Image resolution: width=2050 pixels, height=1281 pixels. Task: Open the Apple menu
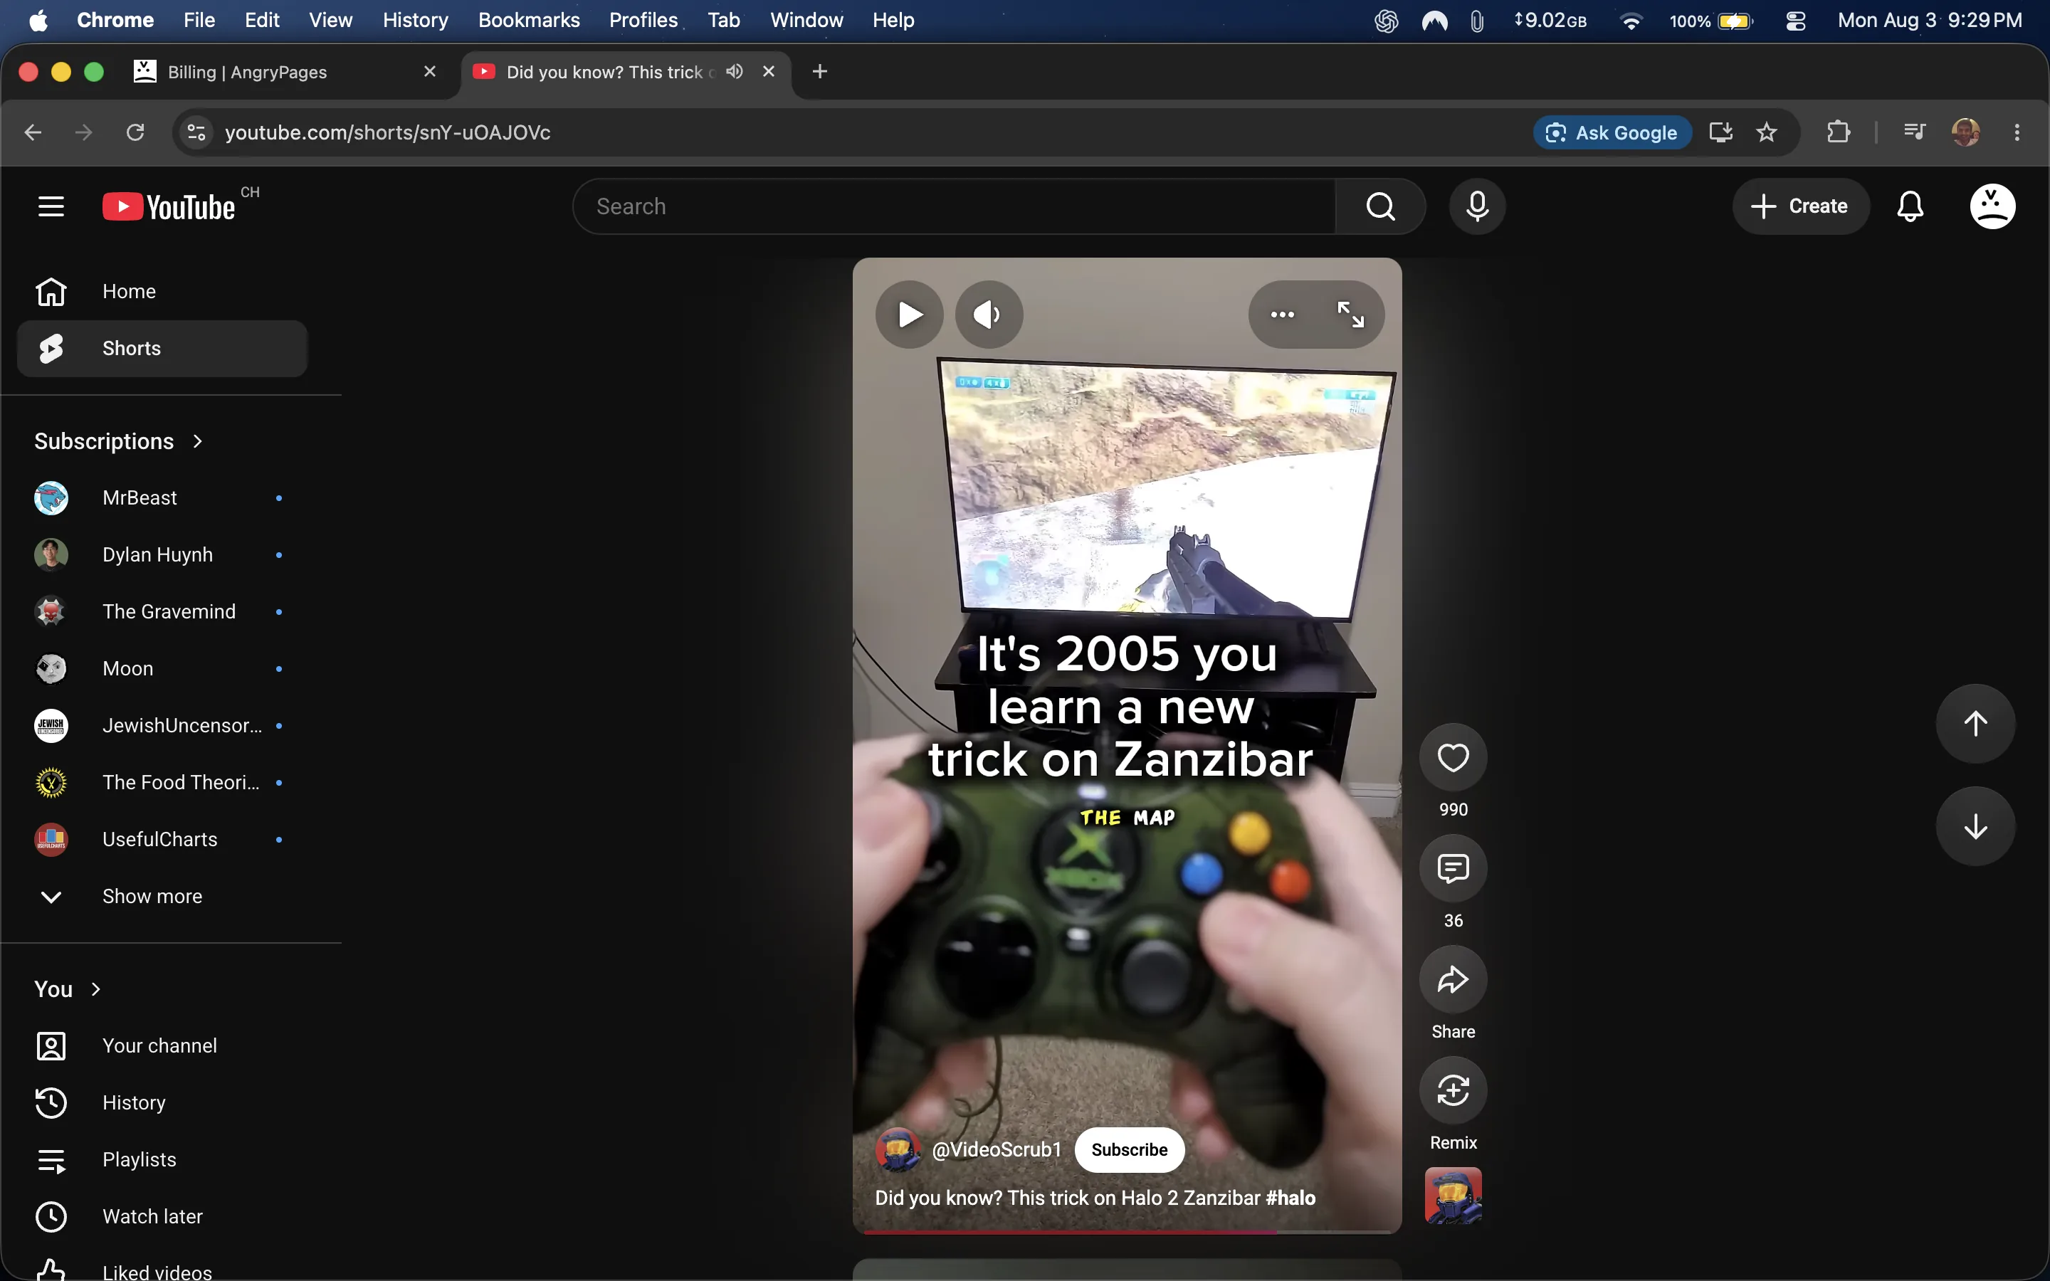pos(38,21)
